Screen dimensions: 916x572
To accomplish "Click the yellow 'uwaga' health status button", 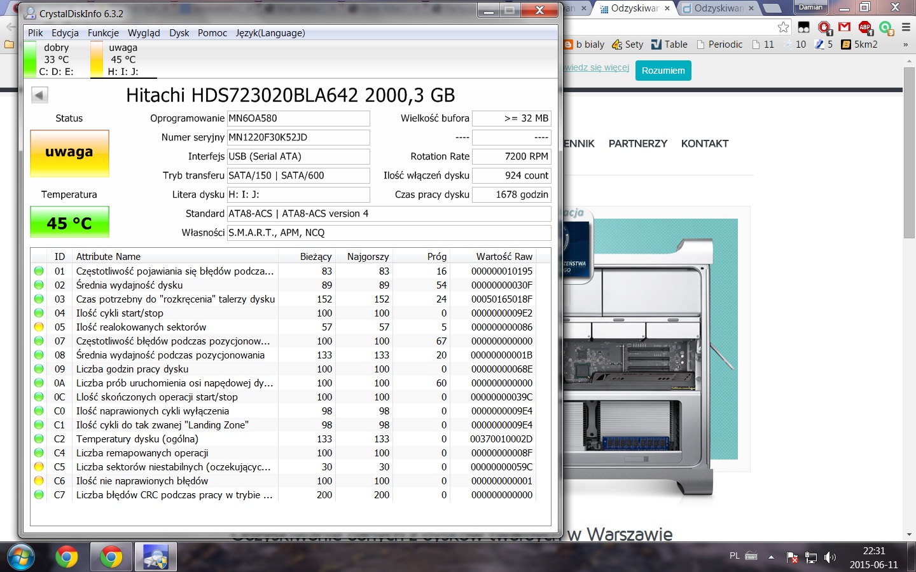I will click(x=69, y=153).
